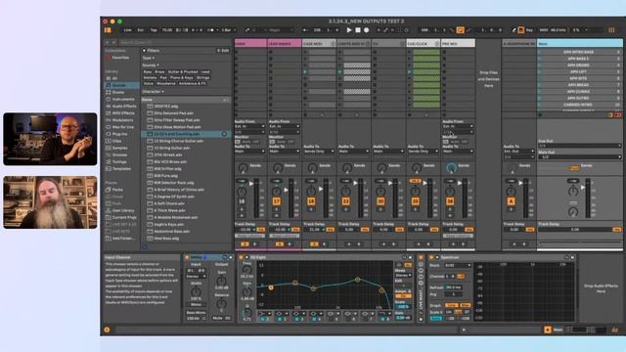Image resolution: width=626 pixels, height=352 pixels.
Task: Toggle Draw Mode pencil in the control bar
Action: [x=514, y=30]
